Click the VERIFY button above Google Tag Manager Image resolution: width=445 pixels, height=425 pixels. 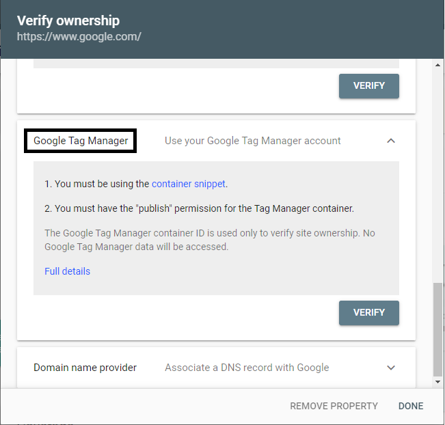pos(368,86)
